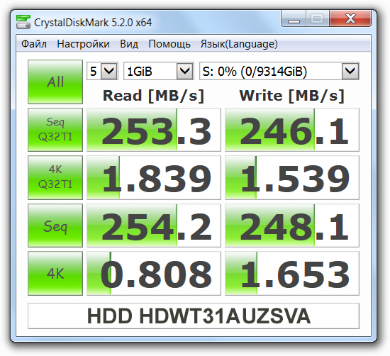Open the Настройки menu

84,44
